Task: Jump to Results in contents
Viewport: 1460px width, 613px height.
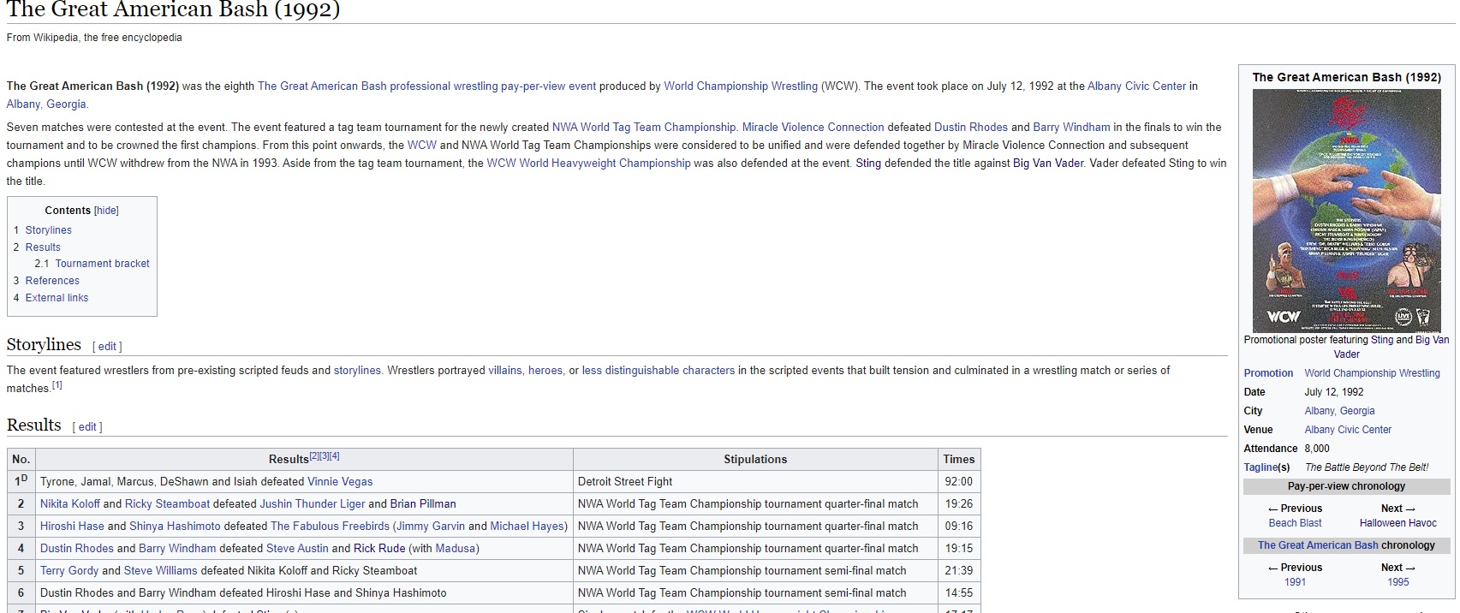Action: point(43,247)
